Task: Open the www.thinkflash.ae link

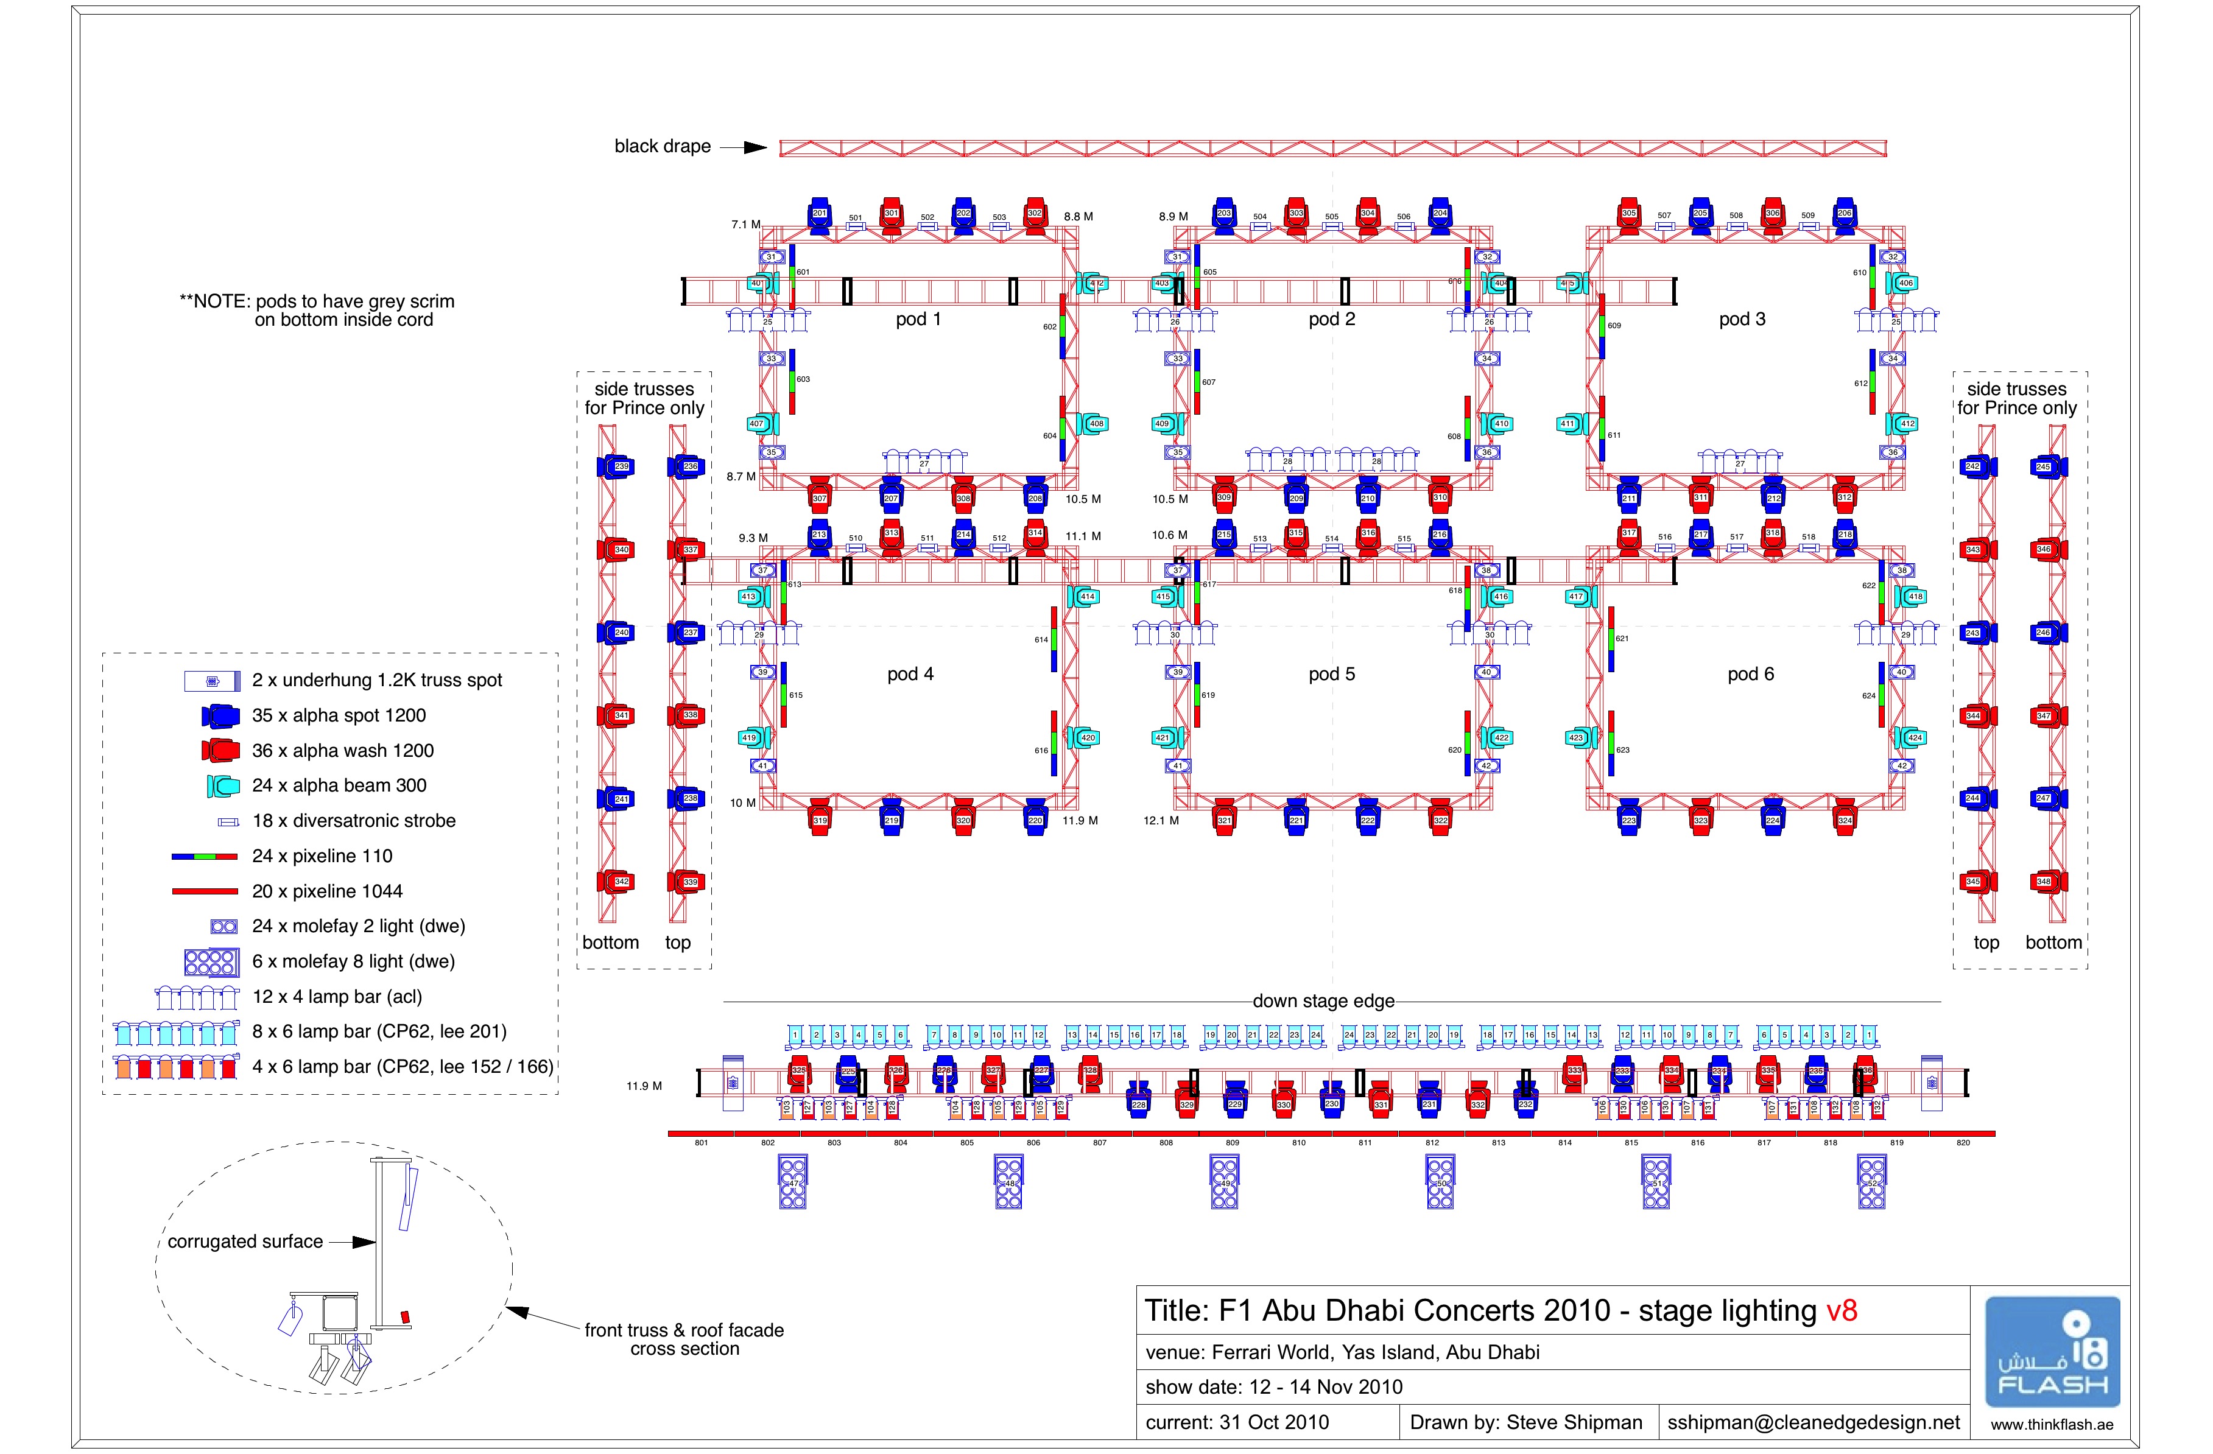Action: point(2052,1425)
